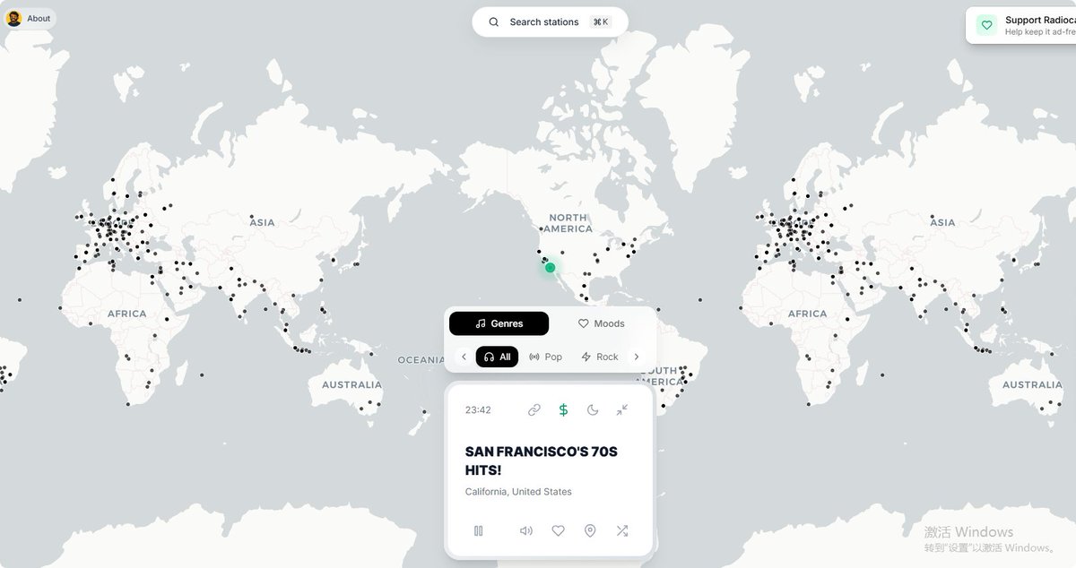Filter stations by Rock genre
Image resolution: width=1076 pixels, height=568 pixels.
(x=599, y=357)
